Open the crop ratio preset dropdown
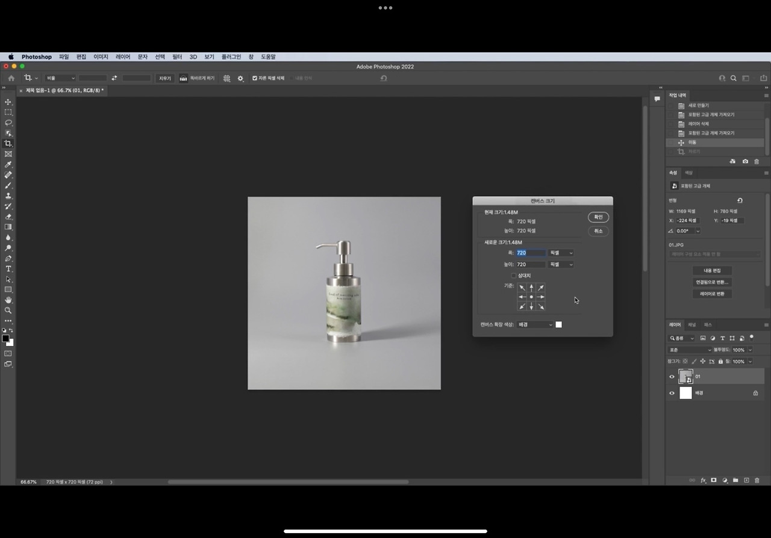Image resolution: width=771 pixels, height=538 pixels. tap(60, 78)
